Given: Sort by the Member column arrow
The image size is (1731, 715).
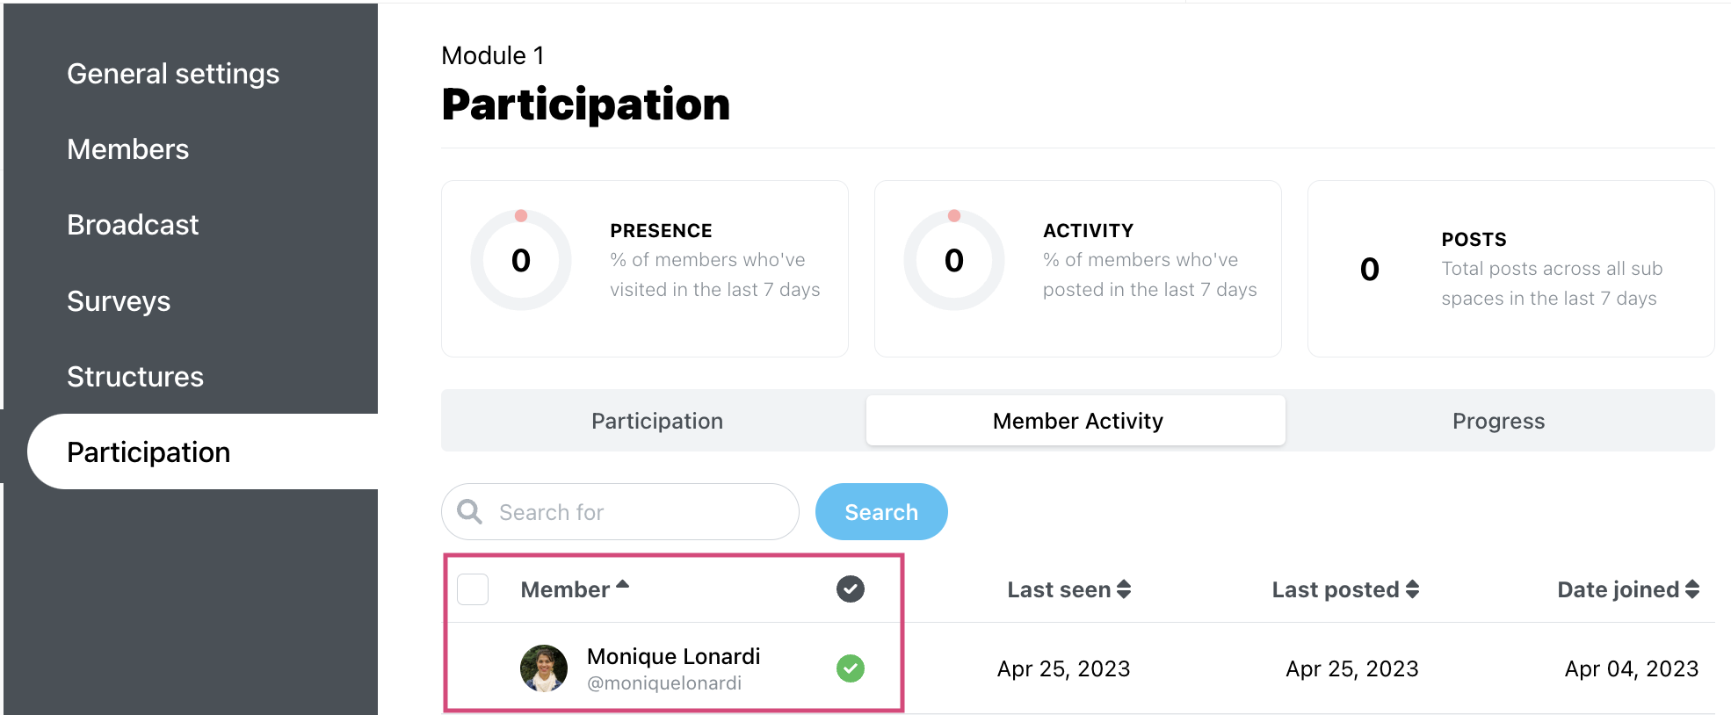Looking at the screenshot, I should 622,584.
